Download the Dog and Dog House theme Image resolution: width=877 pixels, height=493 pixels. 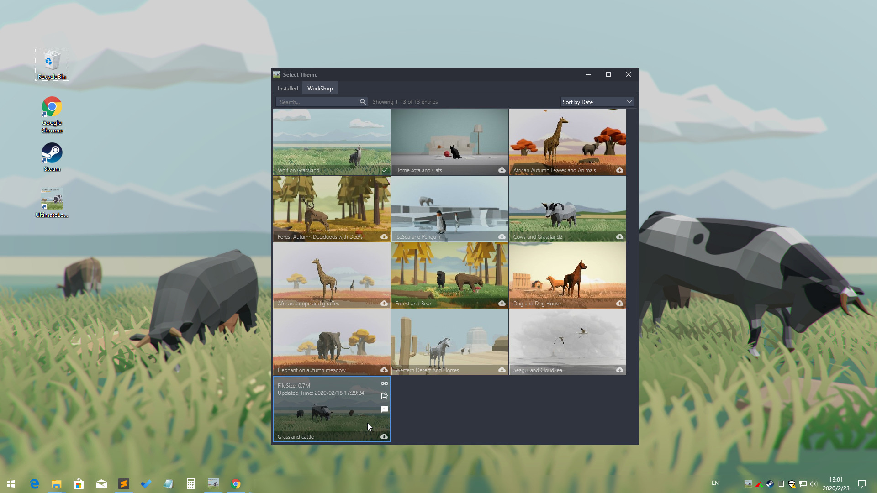pyautogui.click(x=619, y=303)
